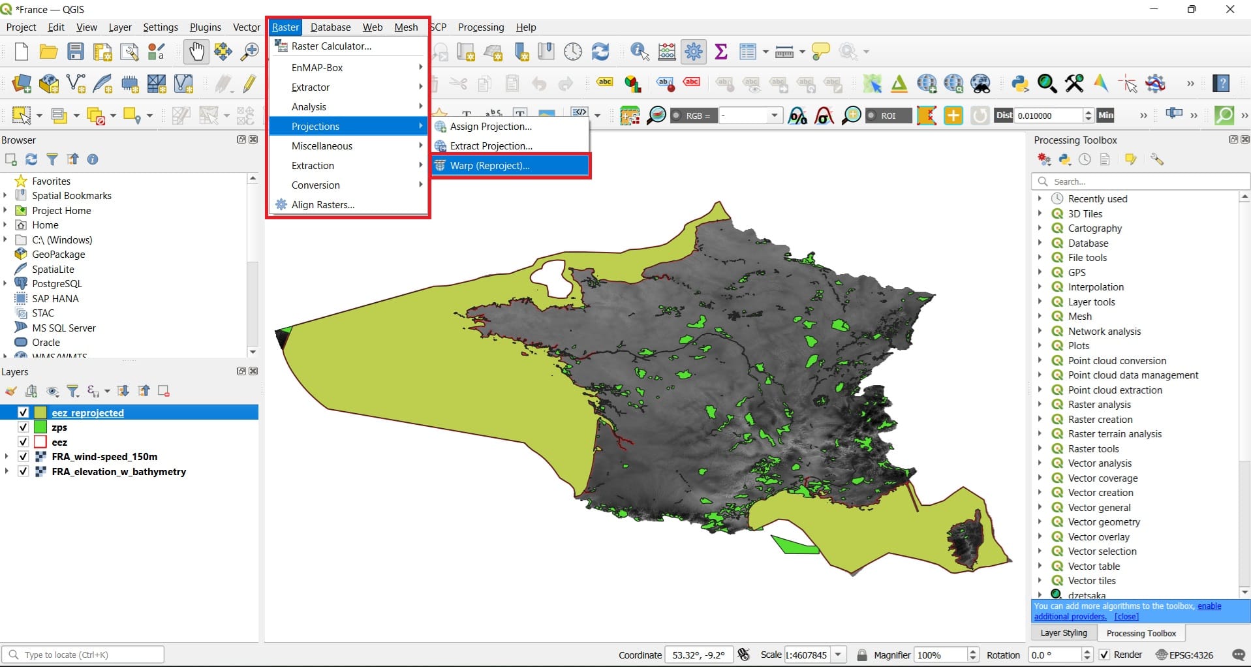Open the Field Calculator icon

tap(667, 52)
